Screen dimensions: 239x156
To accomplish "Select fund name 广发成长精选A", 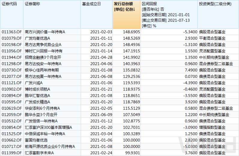I will click(38, 102).
